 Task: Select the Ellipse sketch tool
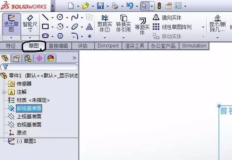(75, 27)
